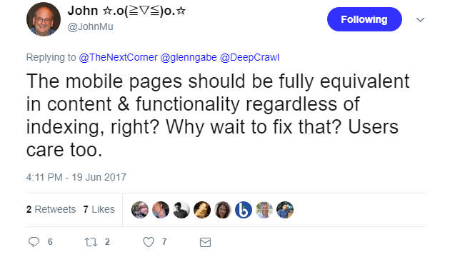Screen dimensions: 455x262
Task: Send via the direct message envelope icon
Action: (x=205, y=242)
